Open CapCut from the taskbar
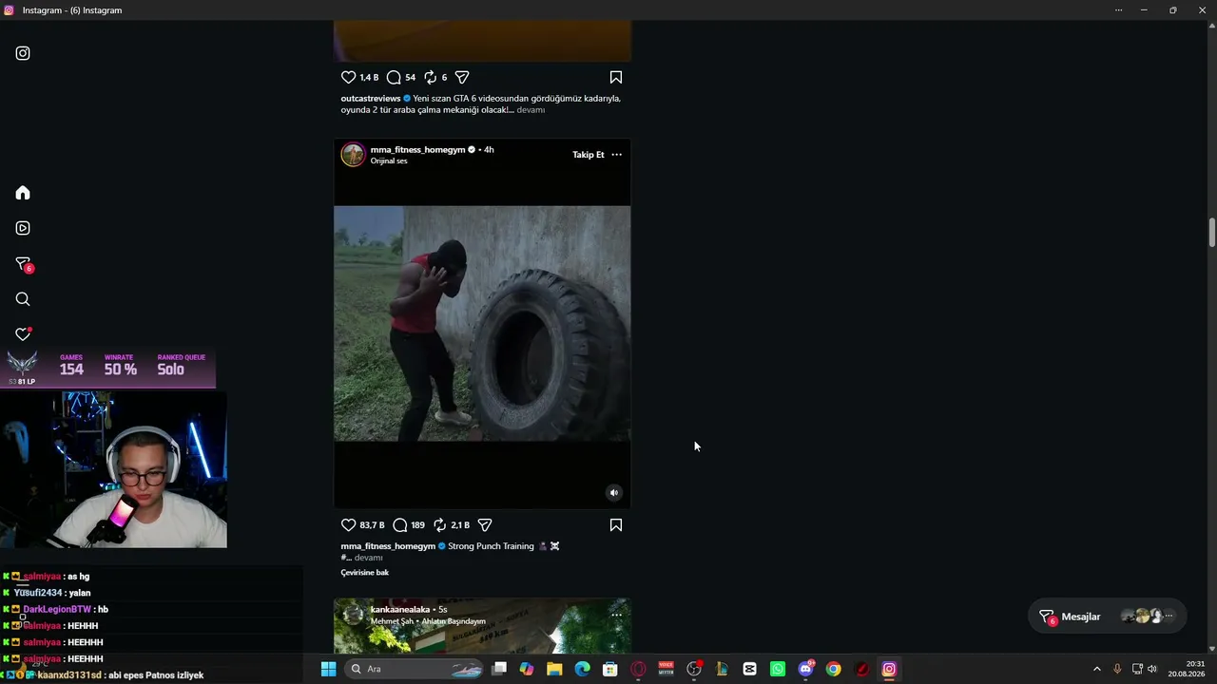The width and height of the screenshot is (1217, 684). [x=750, y=669]
